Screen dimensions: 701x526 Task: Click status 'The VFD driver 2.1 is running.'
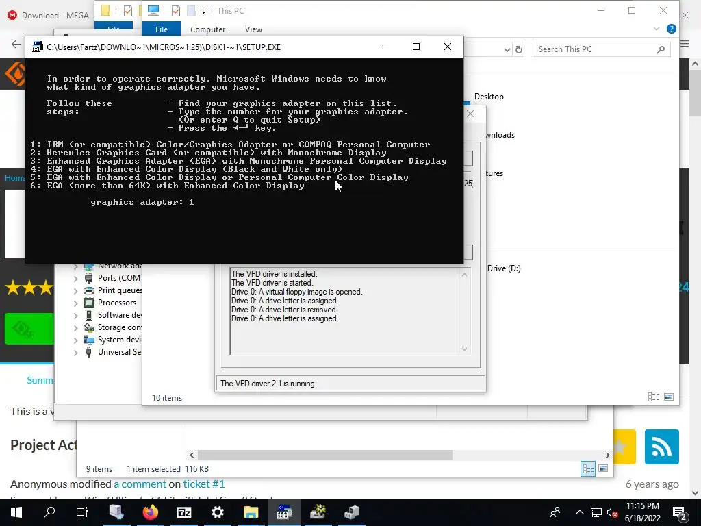pyautogui.click(x=268, y=384)
